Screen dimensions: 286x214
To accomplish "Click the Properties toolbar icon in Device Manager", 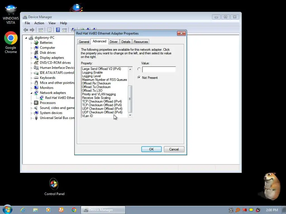I will coord(49,30).
